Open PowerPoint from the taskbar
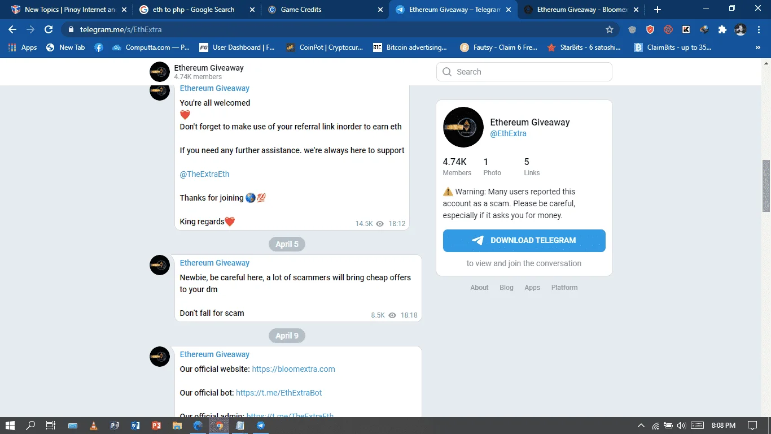The image size is (771, 434). [x=156, y=426]
